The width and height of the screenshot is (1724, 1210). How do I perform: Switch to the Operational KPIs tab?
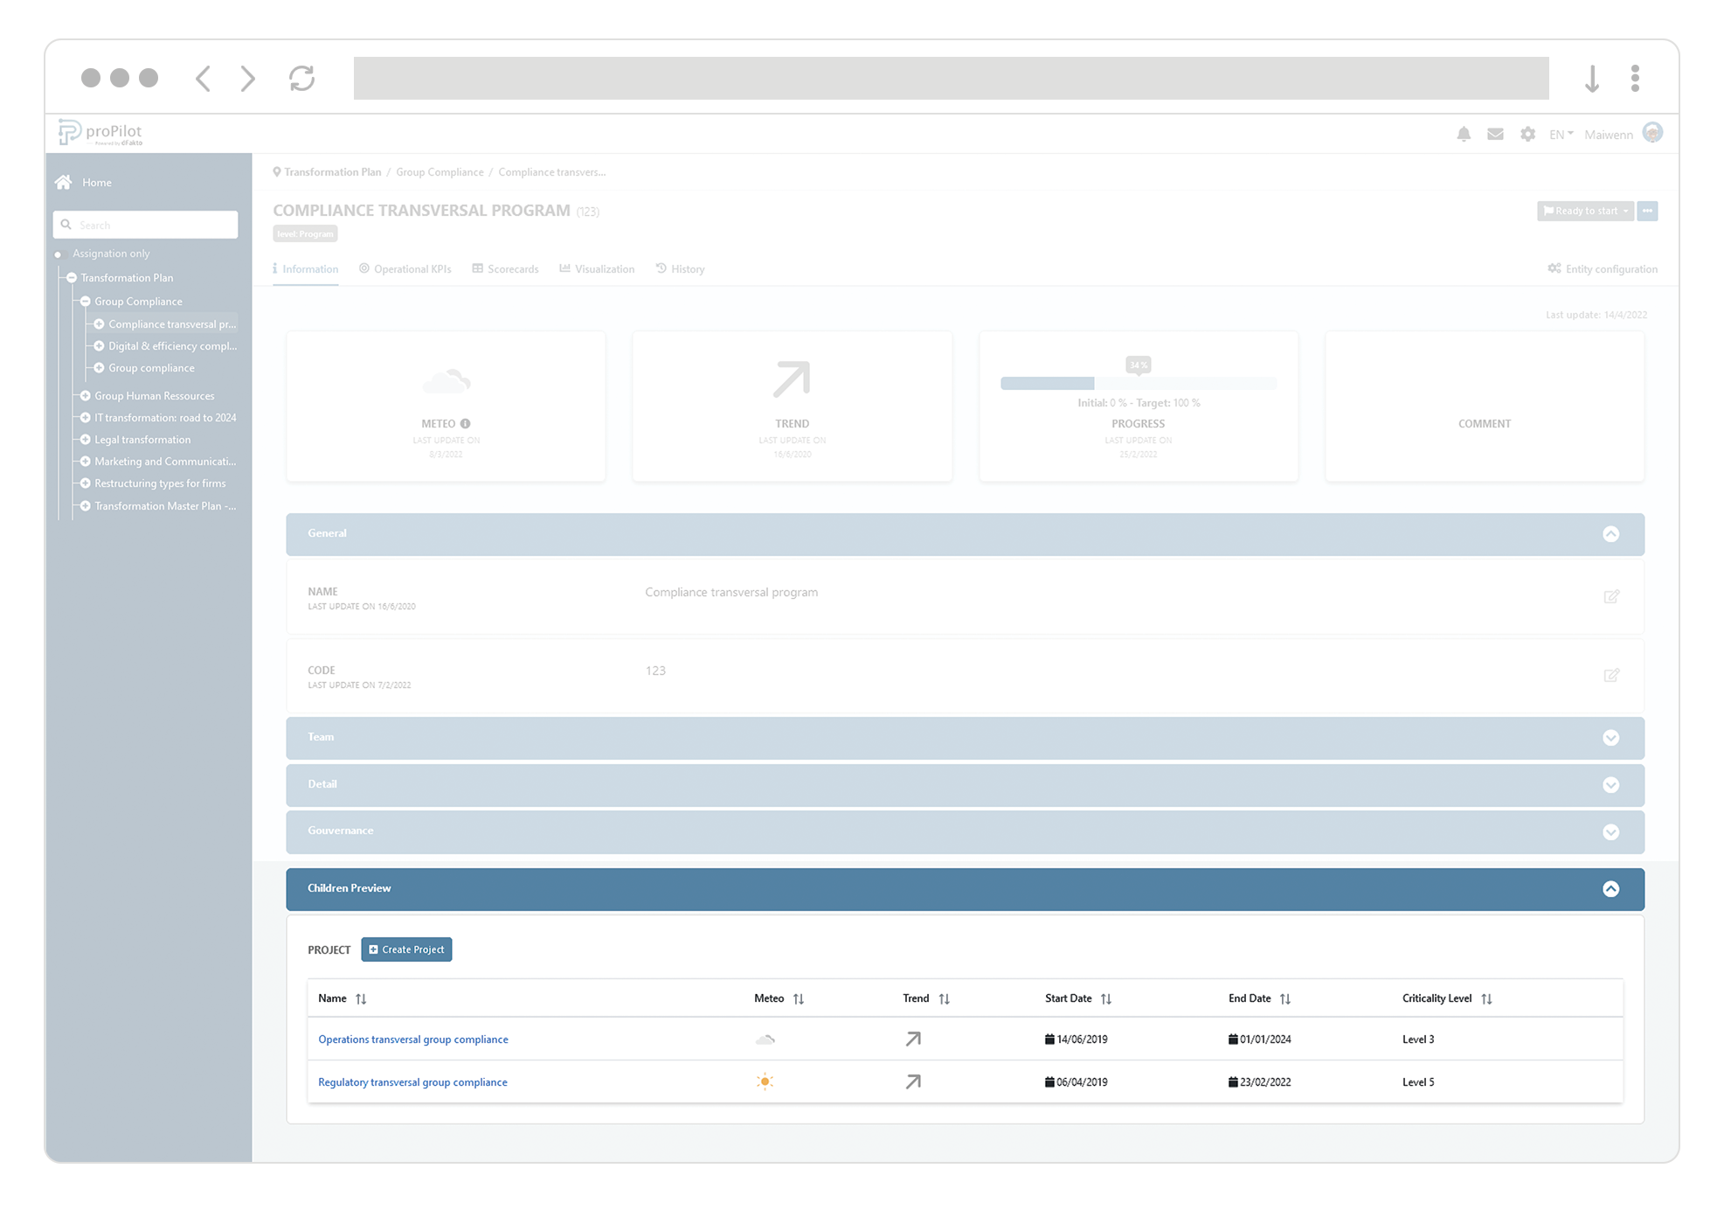405,268
